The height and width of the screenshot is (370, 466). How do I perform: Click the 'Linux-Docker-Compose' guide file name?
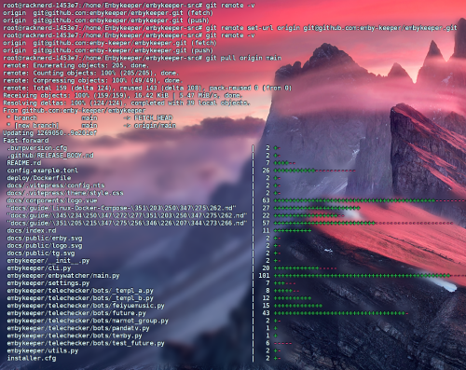(121, 208)
